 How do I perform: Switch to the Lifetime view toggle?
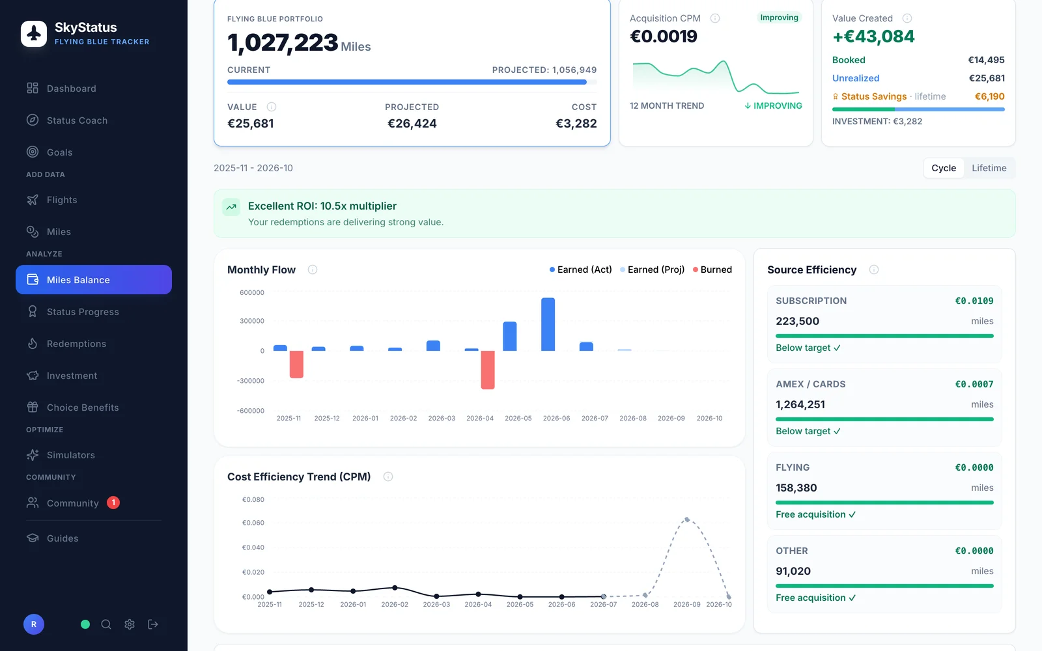tap(989, 168)
